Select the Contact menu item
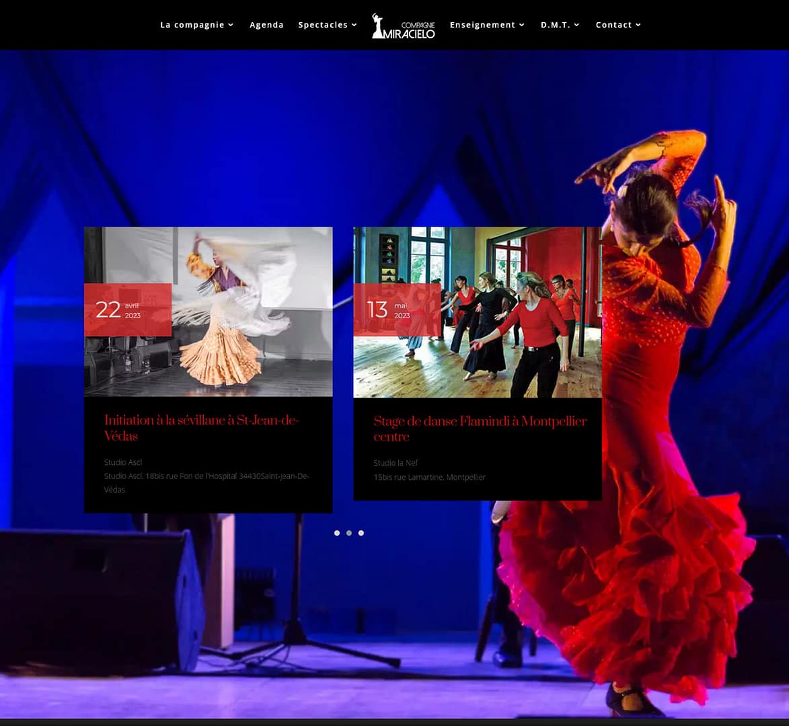789x726 pixels. click(613, 24)
